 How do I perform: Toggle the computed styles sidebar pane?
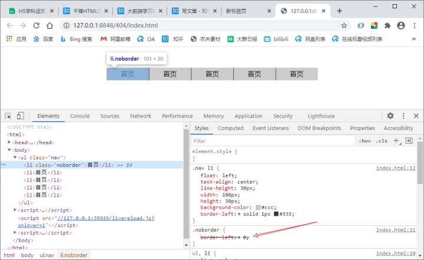tap(409, 141)
